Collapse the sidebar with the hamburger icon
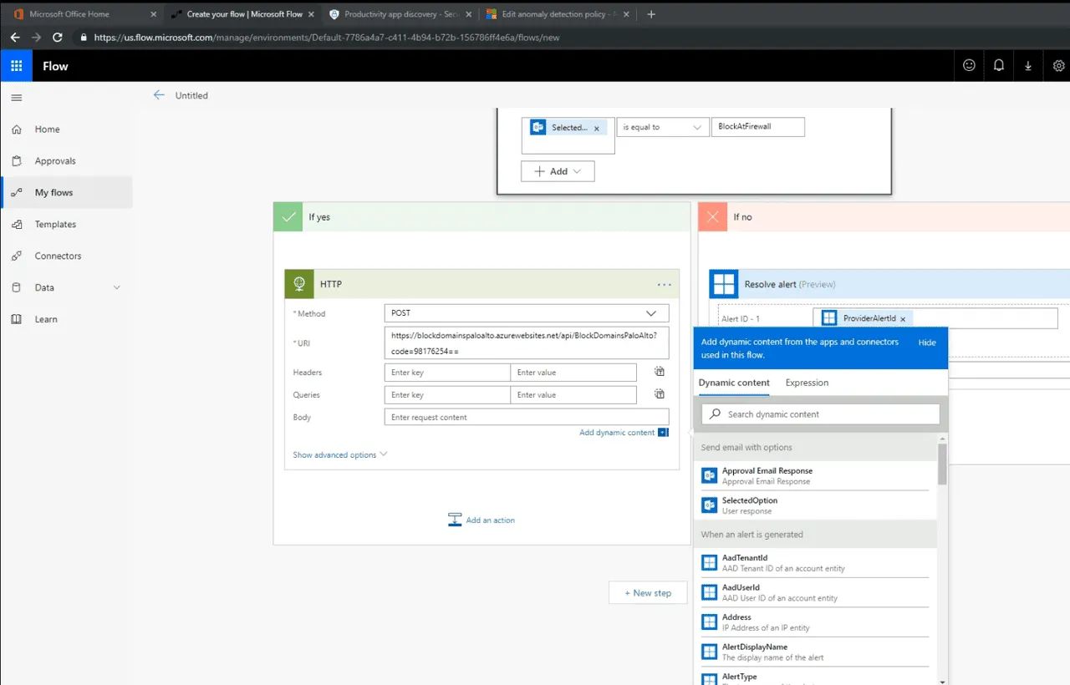Screen dimensions: 1070x685 [x=16, y=97]
